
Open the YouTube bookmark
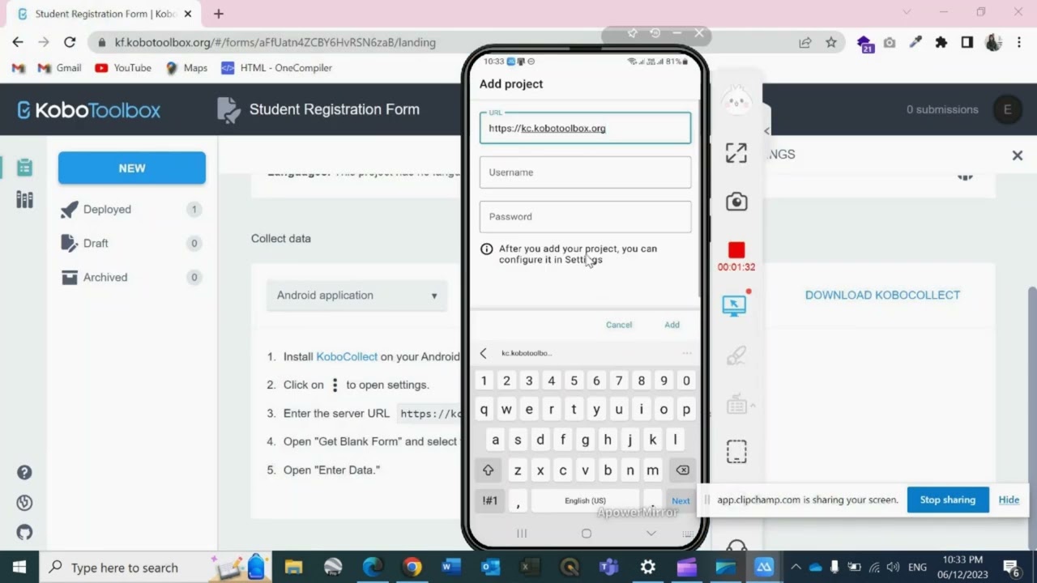(x=123, y=68)
